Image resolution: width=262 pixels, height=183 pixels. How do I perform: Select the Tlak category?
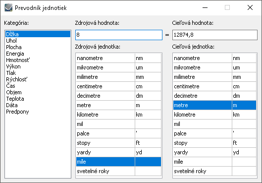38,73
